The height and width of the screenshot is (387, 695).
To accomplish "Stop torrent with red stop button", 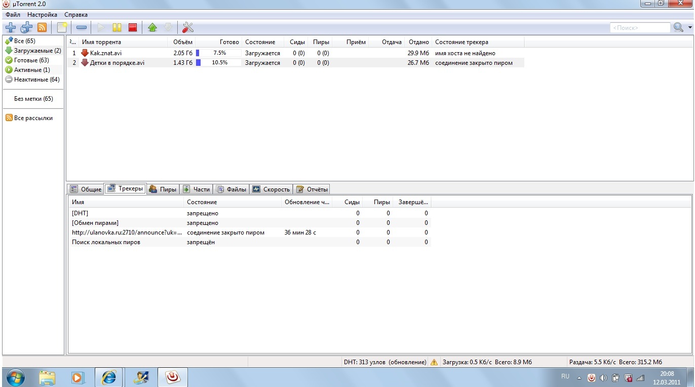I will click(x=133, y=27).
